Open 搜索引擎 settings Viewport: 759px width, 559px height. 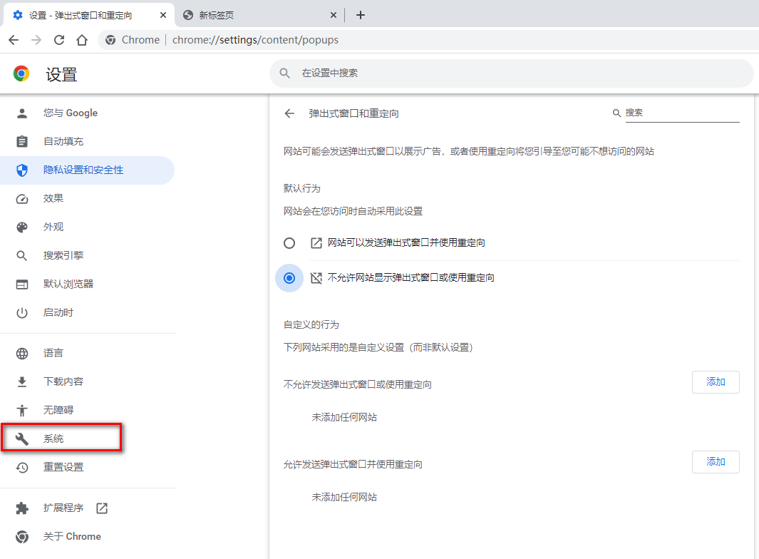click(x=87, y=255)
